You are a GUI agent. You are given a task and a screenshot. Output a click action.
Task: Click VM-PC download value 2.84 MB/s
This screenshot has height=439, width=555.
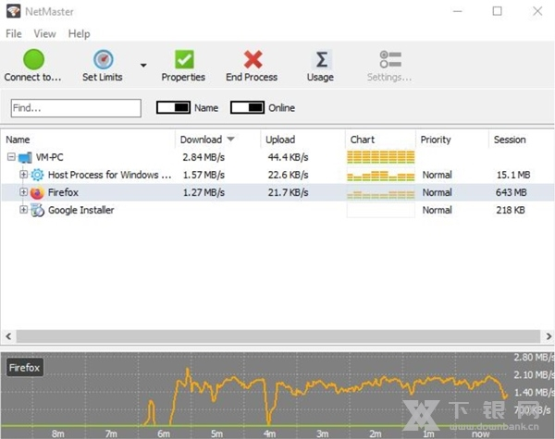[x=203, y=157]
